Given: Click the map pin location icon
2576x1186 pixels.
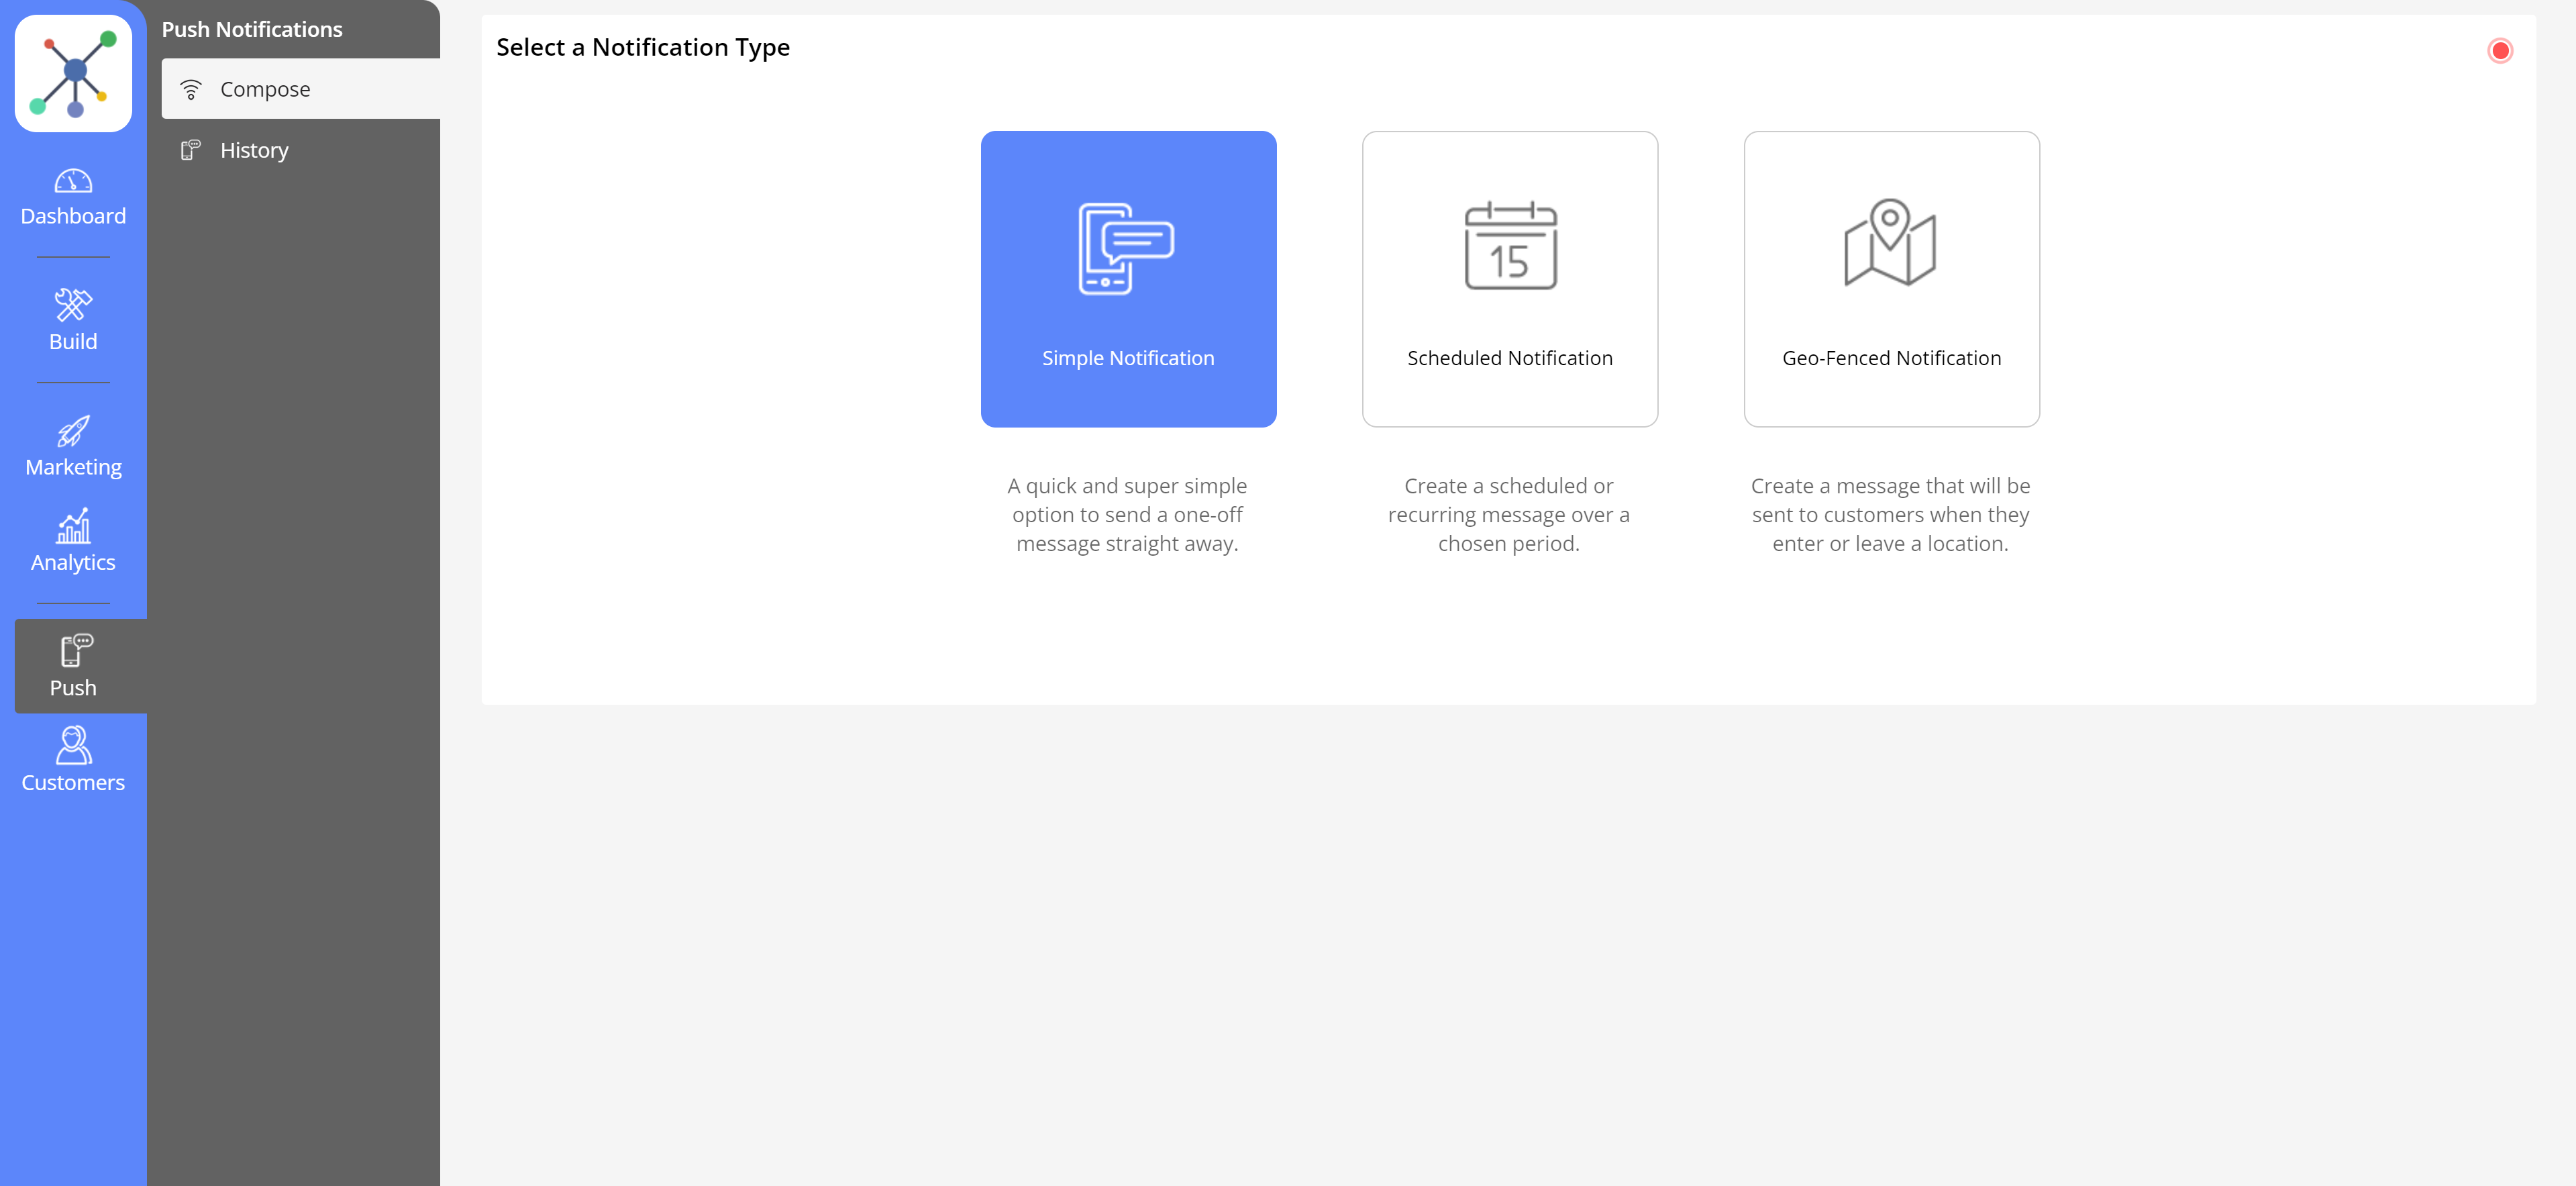Looking at the screenshot, I should [x=1889, y=243].
